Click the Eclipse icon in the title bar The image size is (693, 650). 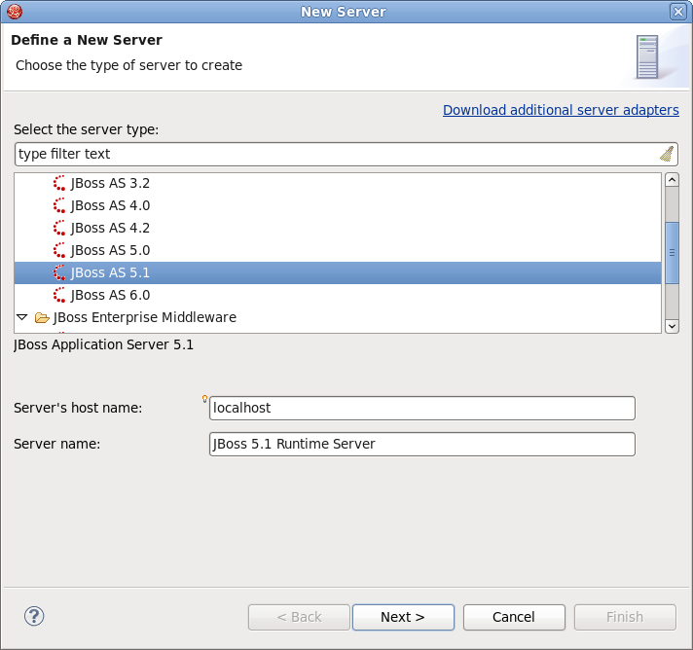point(13,12)
